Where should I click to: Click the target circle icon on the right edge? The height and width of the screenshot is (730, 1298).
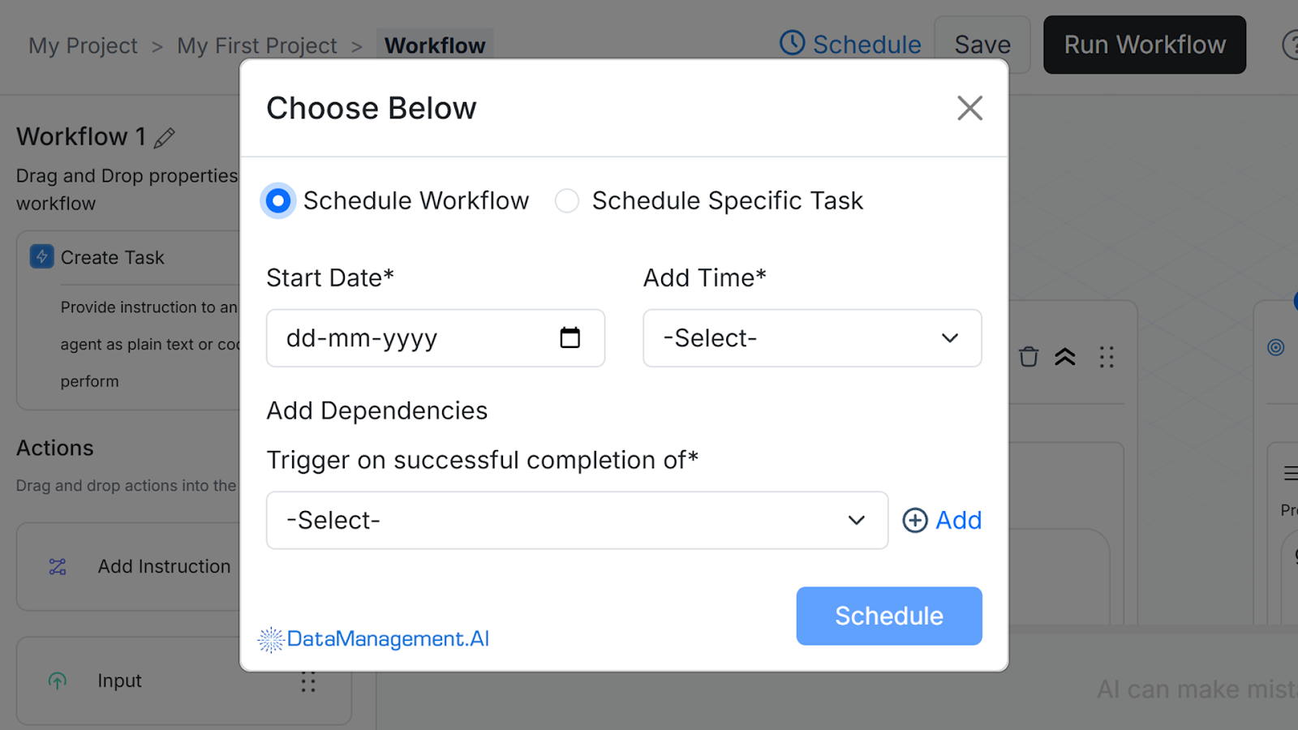point(1275,346)
